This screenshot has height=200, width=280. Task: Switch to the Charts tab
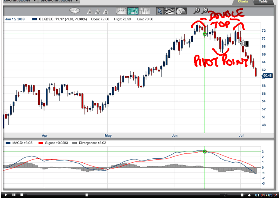tap(243, 1)
